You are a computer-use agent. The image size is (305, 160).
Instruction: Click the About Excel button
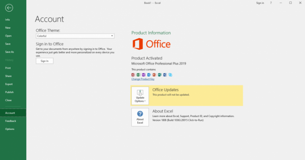[x=140, y=117]
